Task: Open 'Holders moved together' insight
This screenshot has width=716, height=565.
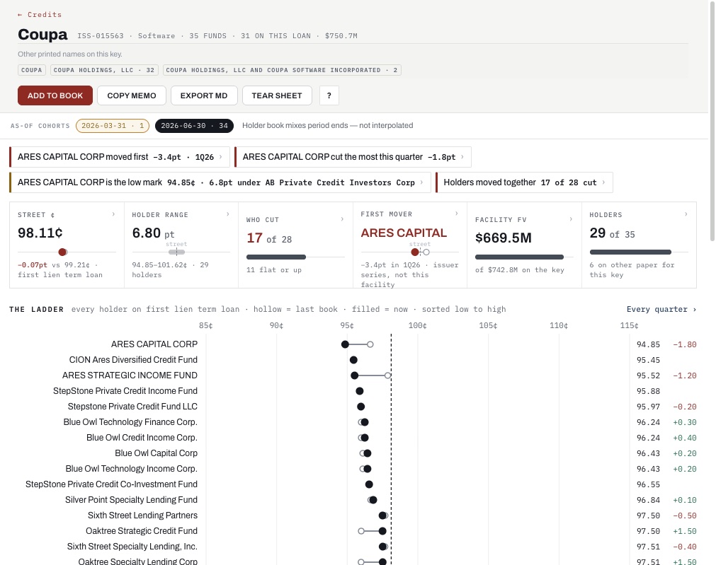Action: [524, 182]
